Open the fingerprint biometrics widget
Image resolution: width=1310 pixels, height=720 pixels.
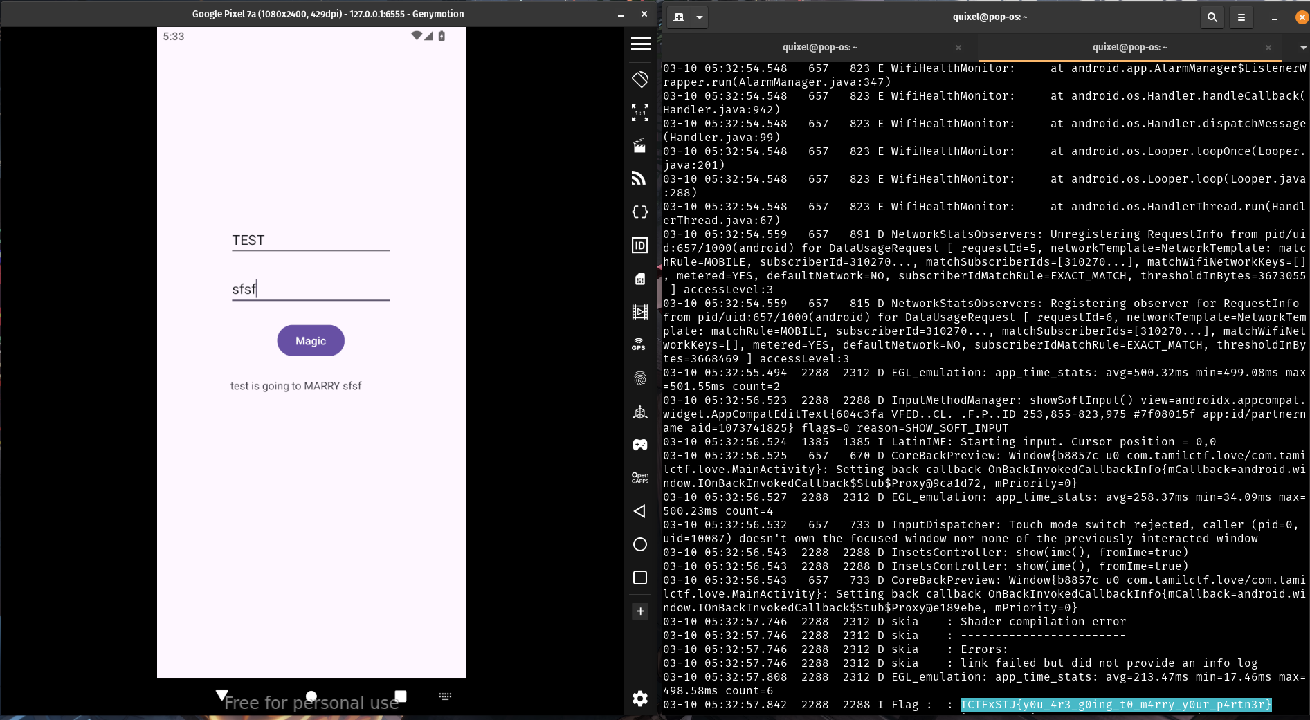click(639, 378)
